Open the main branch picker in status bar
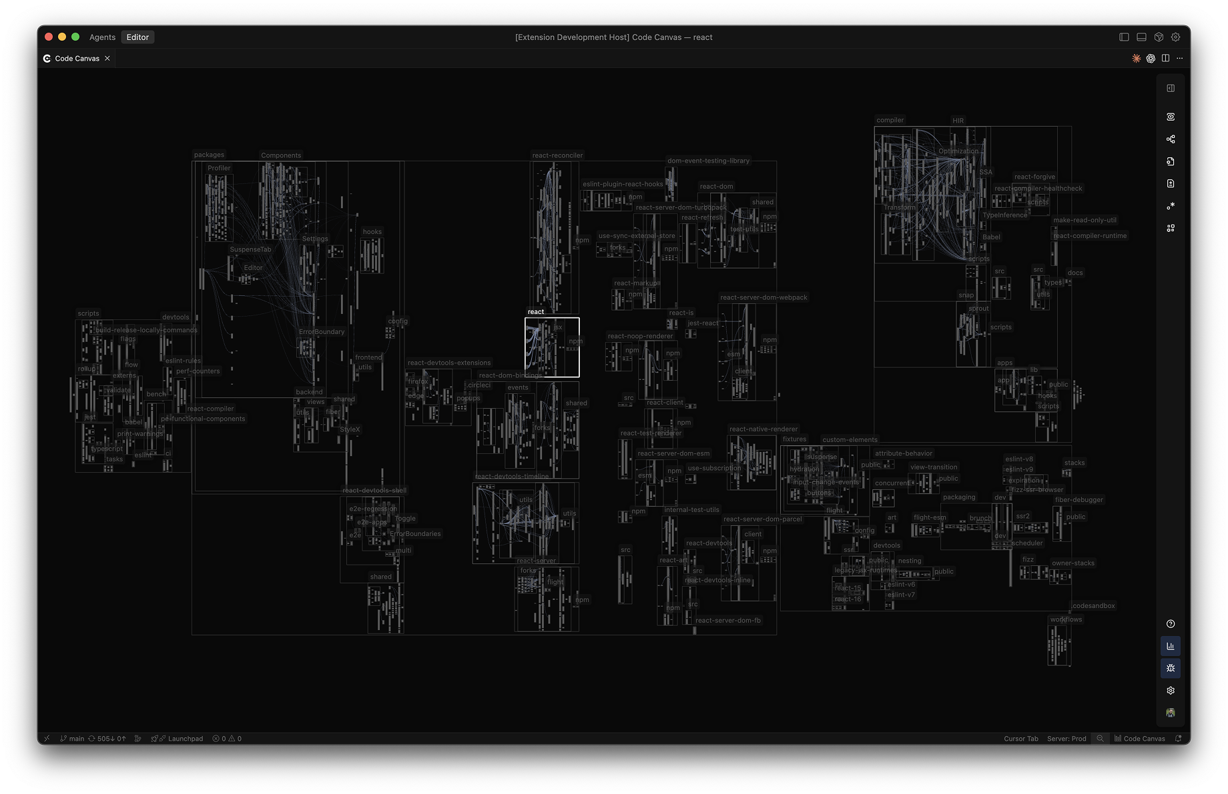1228x794 pixels. [72, 739]
